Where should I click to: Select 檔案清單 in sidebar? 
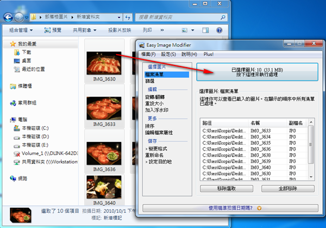pos(167,74)
